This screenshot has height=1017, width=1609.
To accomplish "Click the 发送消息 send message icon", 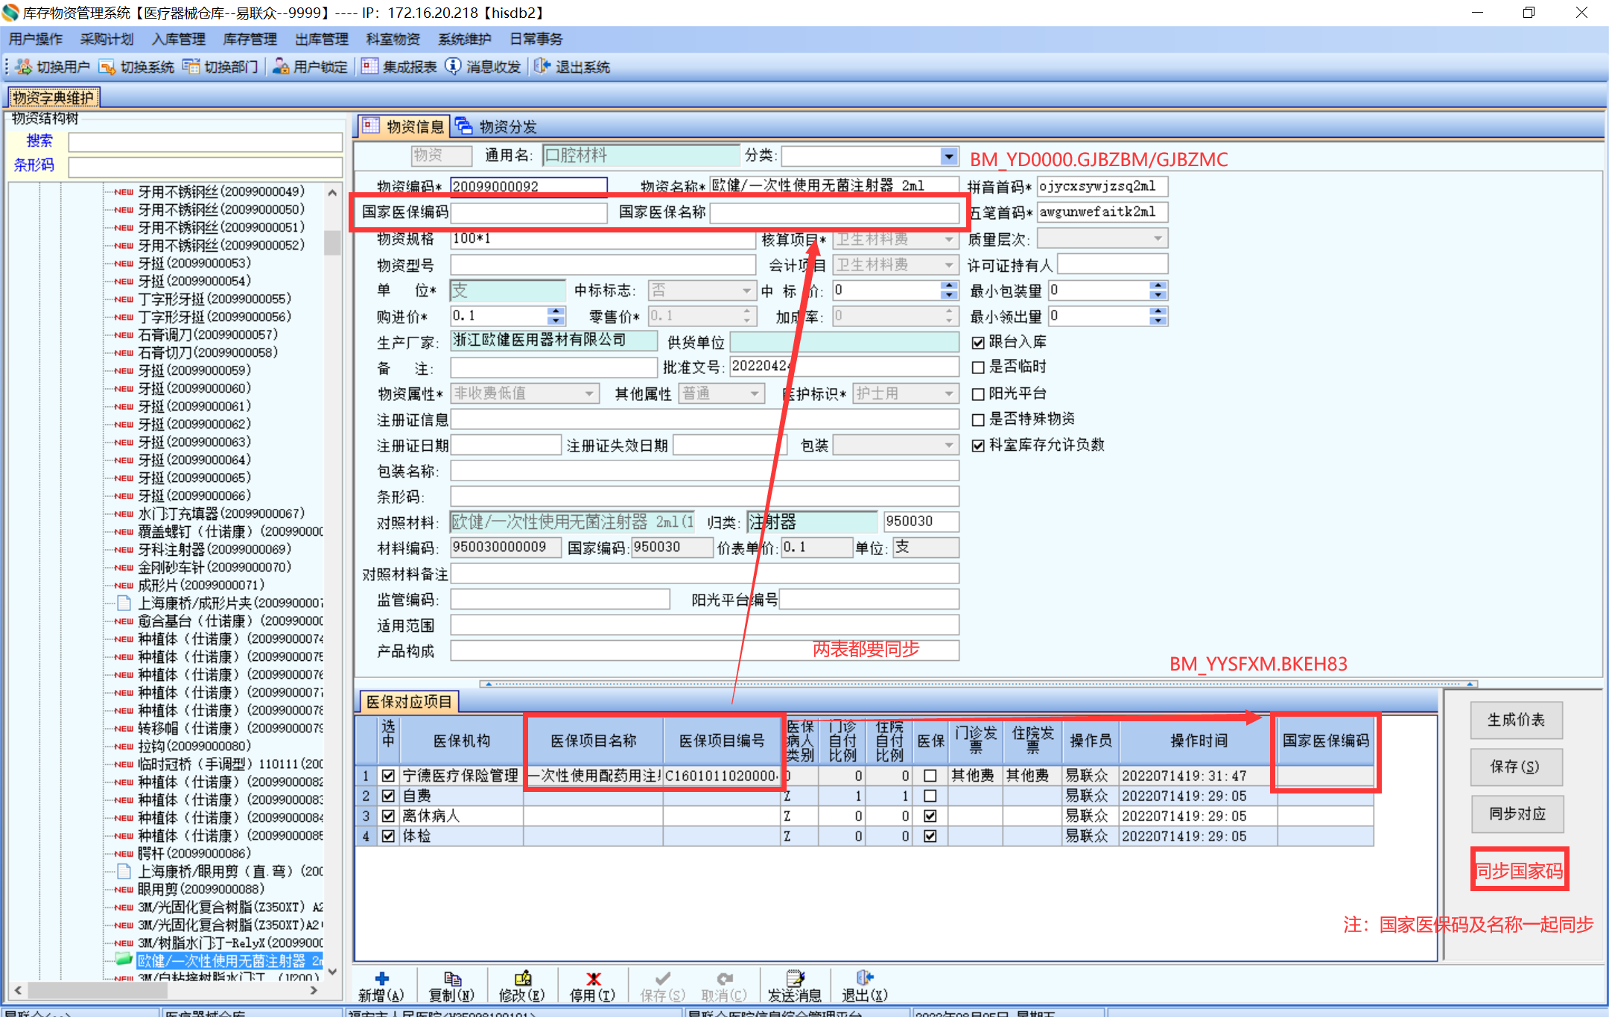I will pyautogui.click(x=795, y=979).
